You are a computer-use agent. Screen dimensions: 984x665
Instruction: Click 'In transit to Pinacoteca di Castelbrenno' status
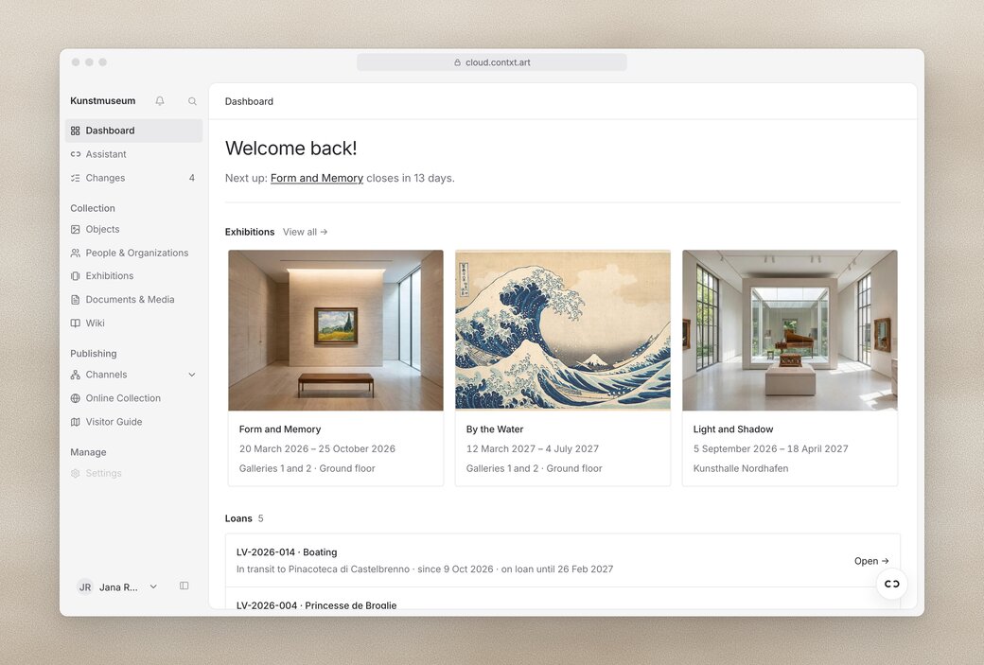323,569
